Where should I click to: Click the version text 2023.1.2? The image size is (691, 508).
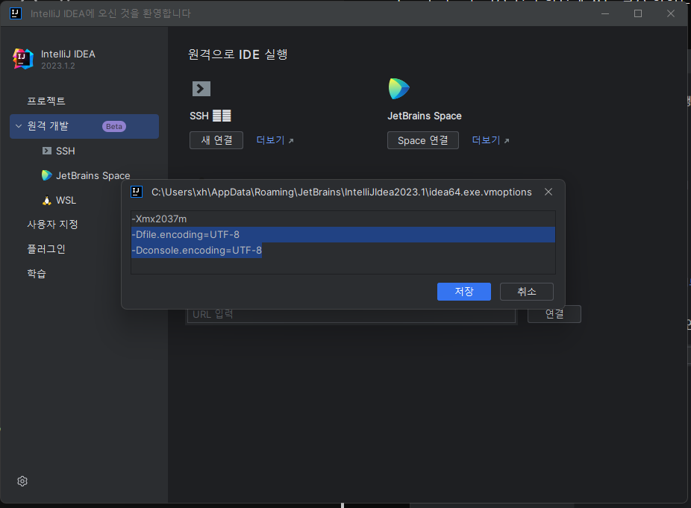58,66
